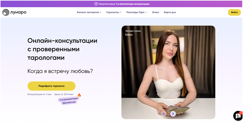
Task: Click the лунаро brand name text
Action: tap(19, 12)
